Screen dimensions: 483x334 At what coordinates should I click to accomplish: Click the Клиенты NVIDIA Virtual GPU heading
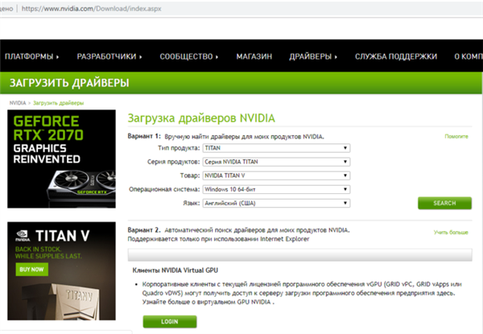175,270
